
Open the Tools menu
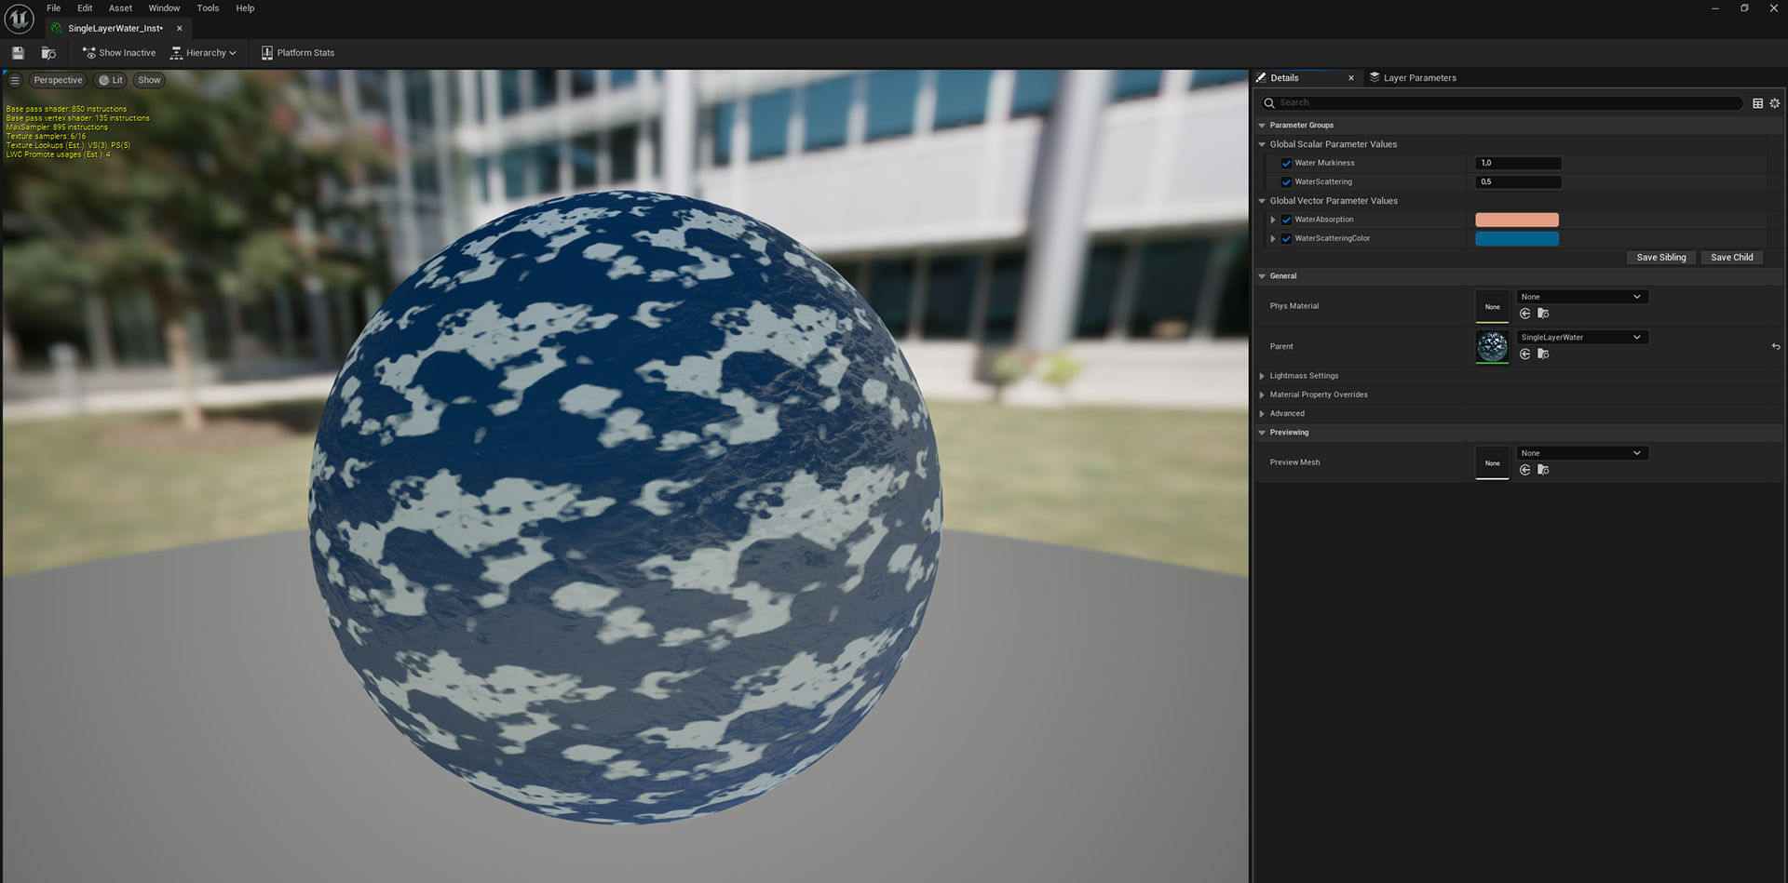208,8
